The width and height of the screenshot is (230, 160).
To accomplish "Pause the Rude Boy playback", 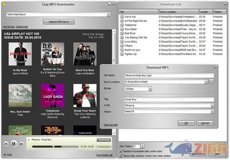I will coord(13,143).
